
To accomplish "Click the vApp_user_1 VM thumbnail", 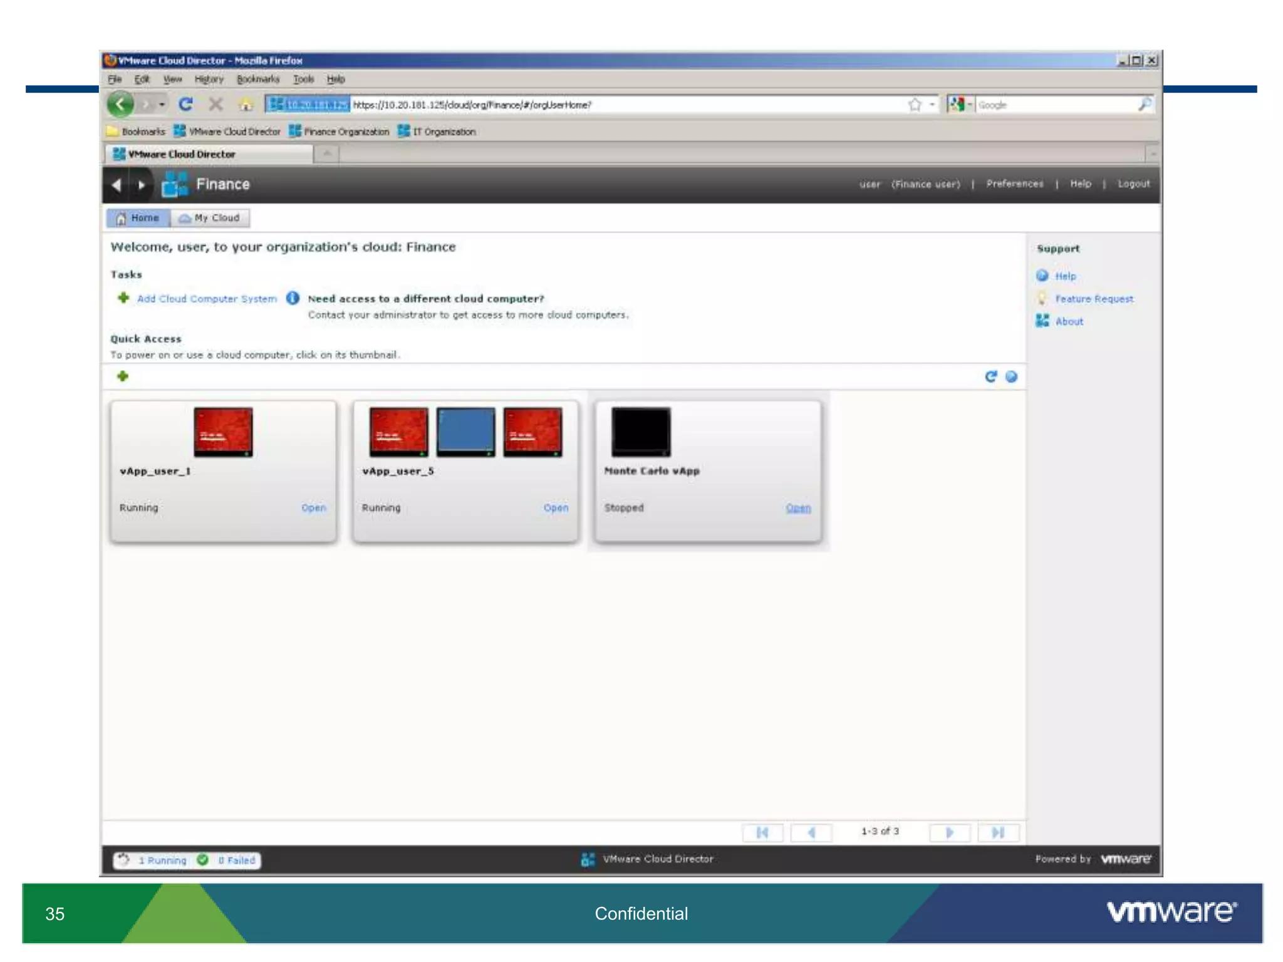I will 223,432.
